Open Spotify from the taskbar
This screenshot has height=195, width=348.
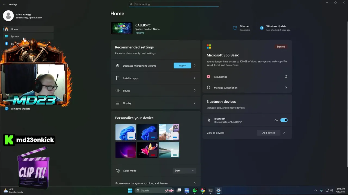point(195,190)
